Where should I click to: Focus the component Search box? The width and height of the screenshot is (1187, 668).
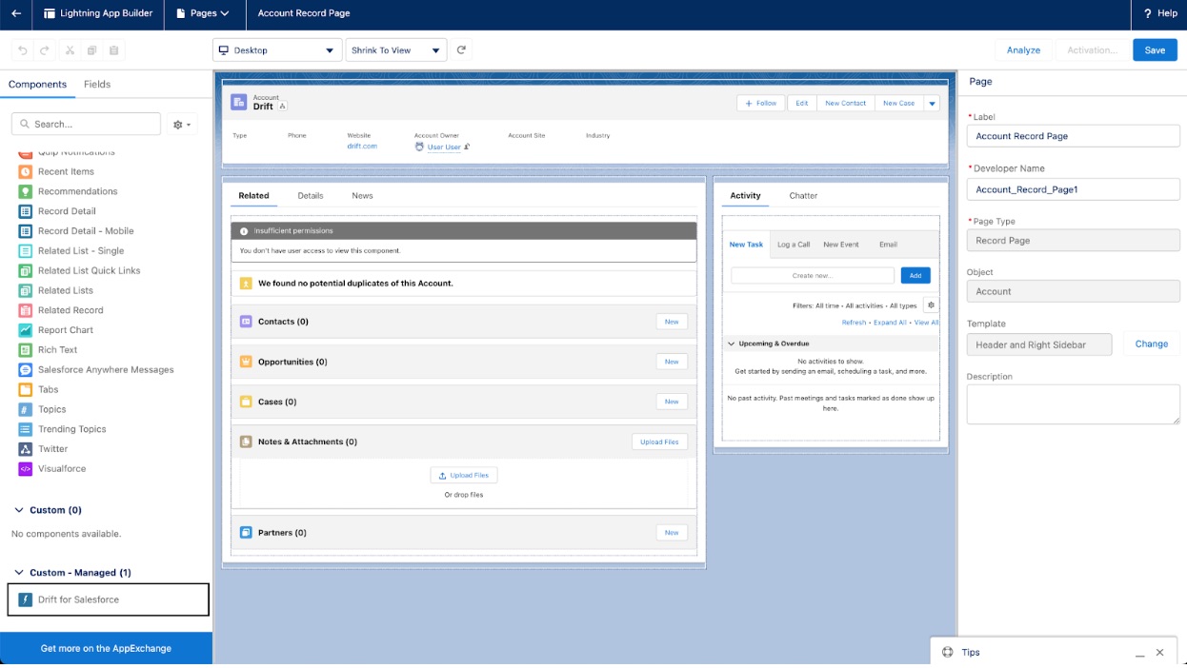(86, 124)
